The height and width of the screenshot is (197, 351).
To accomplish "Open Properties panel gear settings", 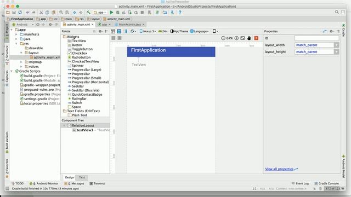I will click(332, 31).
